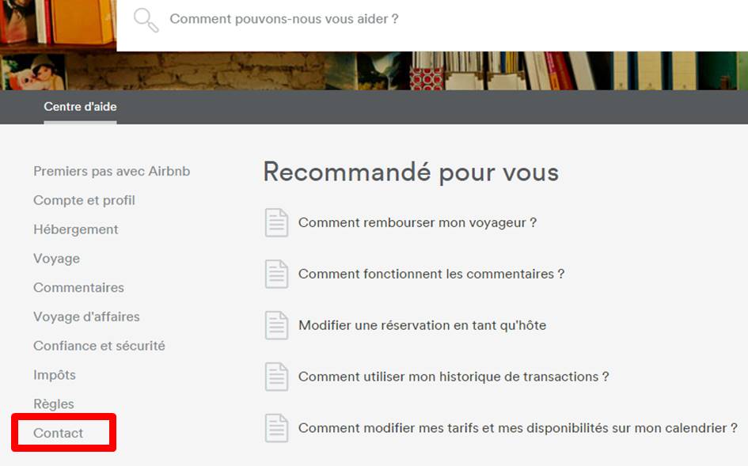
Task: Open the 'Compte et profil' category
Action: click(x=84, y=200)
